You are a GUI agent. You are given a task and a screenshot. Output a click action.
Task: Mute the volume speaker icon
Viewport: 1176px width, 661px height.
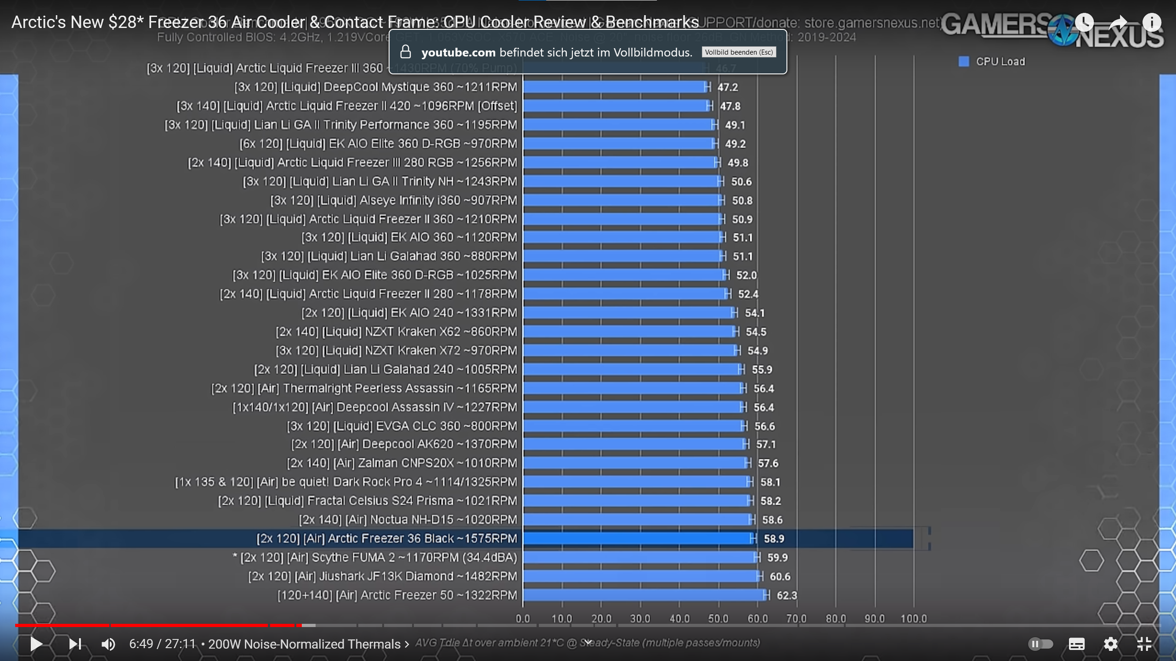[x=108, y=644]
